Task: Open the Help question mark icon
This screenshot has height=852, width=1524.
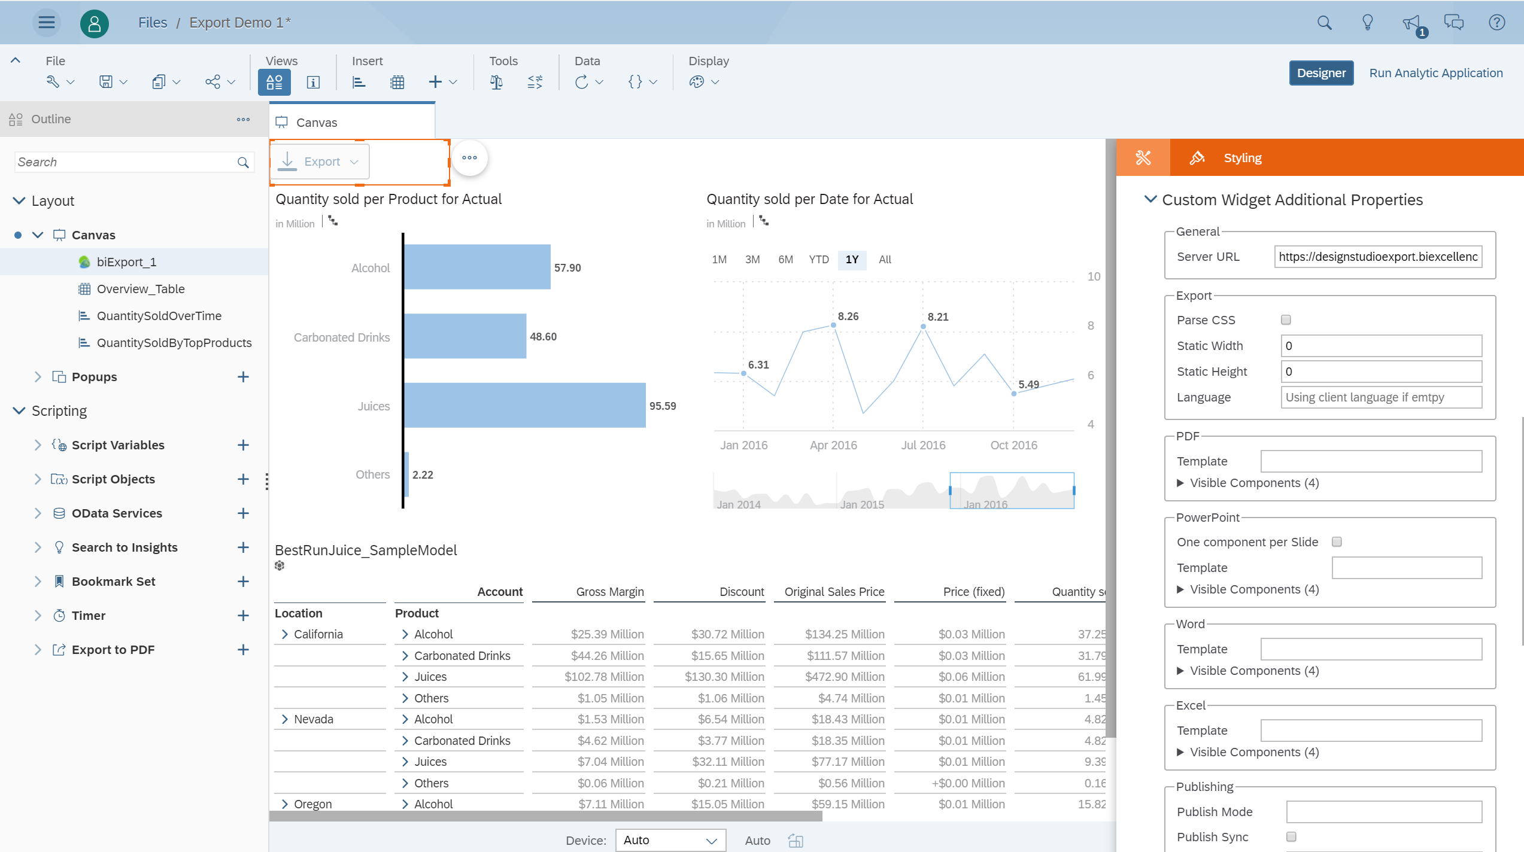Action: click(x=1496, y=23)
